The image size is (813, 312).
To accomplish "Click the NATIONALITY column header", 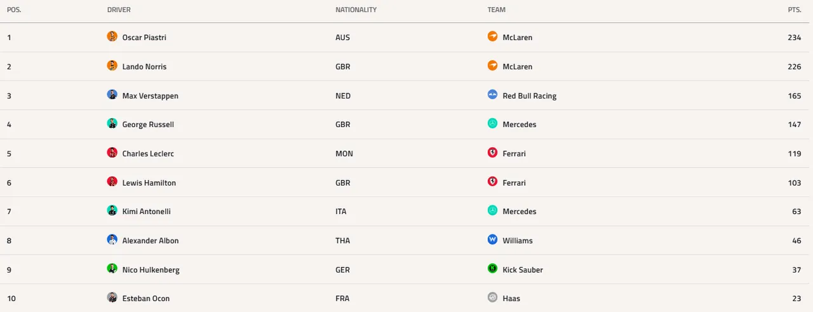I will coord(356,10).
